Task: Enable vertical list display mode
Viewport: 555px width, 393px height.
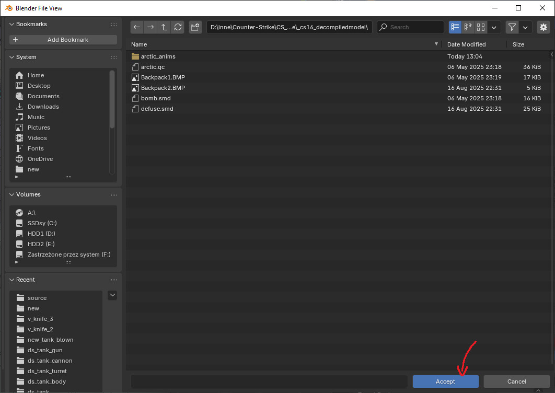Action: click(x=455, y=27)
